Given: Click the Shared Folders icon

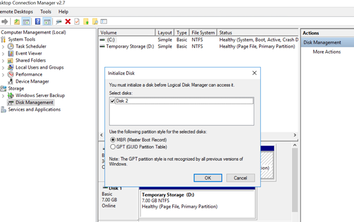Looking at the screenshot, I should [x=10, y=60].
